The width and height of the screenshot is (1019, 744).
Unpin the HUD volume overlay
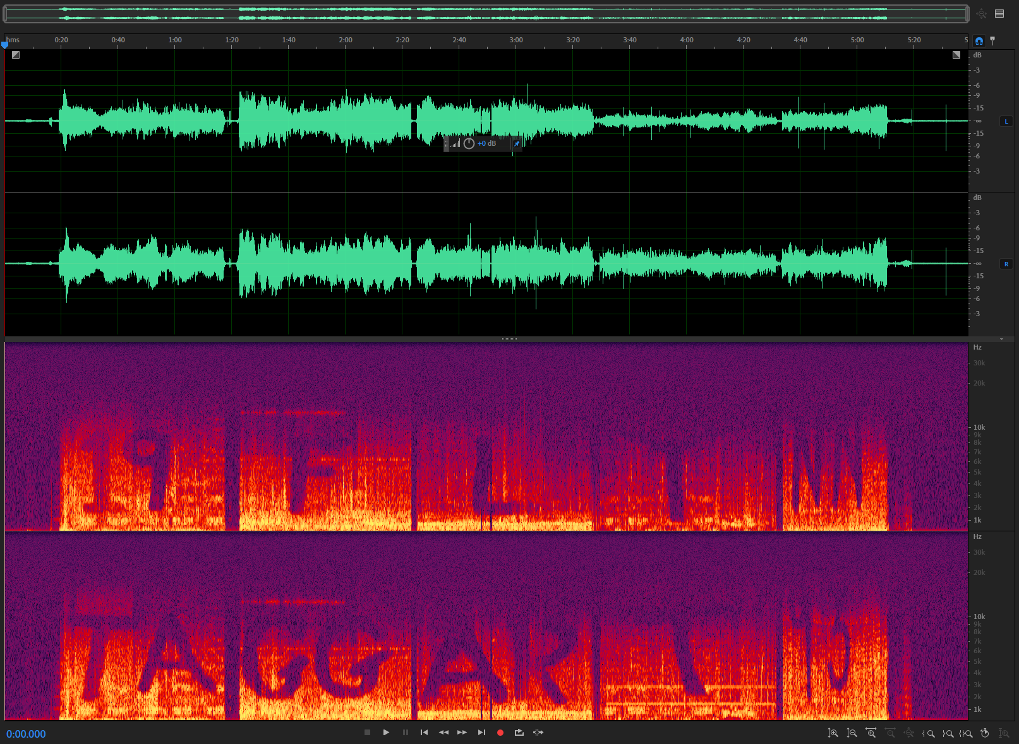coord(516,144)
